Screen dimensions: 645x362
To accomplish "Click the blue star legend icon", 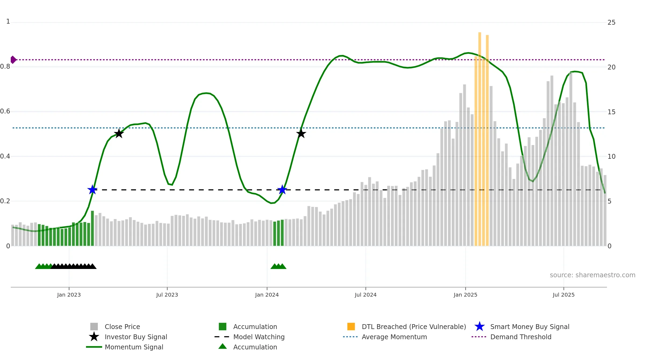I will pos(479,327).
